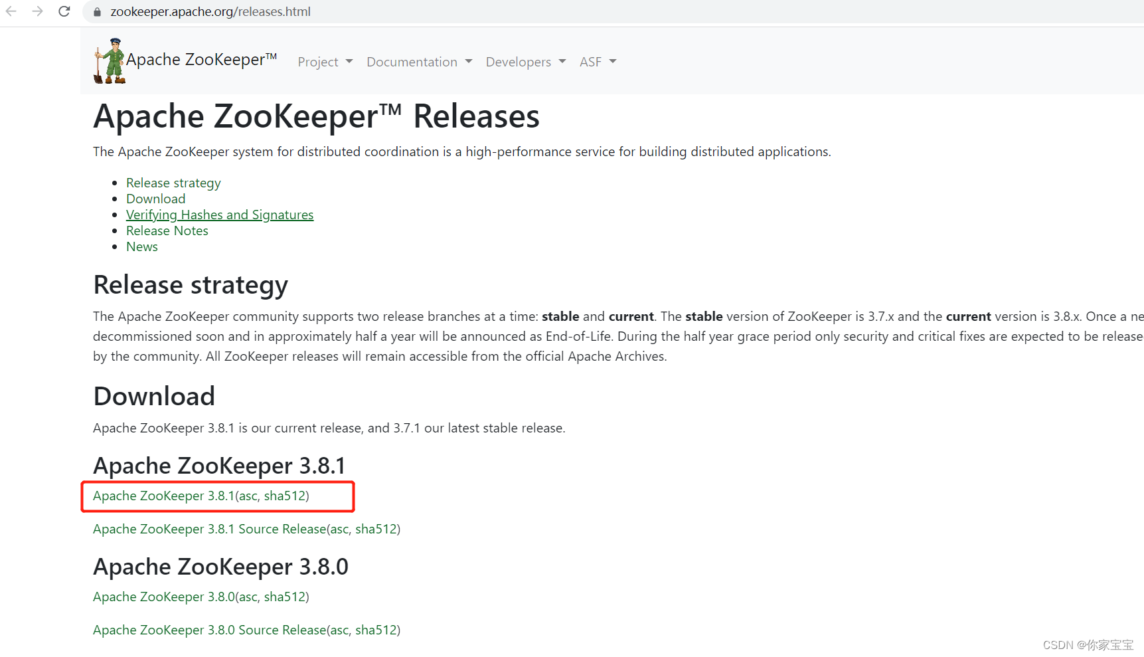Viewport: 1144px width, 657px height.
Task: View site info via the padlock icon
Action: (97, 12)
